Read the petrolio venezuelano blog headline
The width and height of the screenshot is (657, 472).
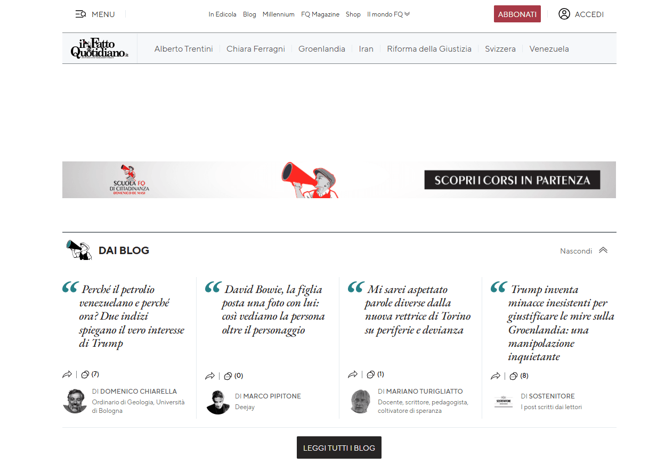click(132, 316)
